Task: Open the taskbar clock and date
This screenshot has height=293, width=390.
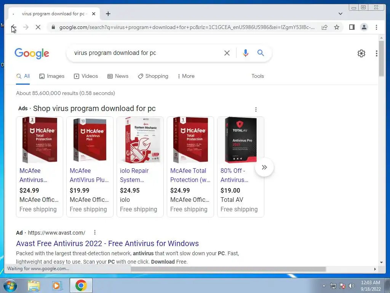Action: 371,286
